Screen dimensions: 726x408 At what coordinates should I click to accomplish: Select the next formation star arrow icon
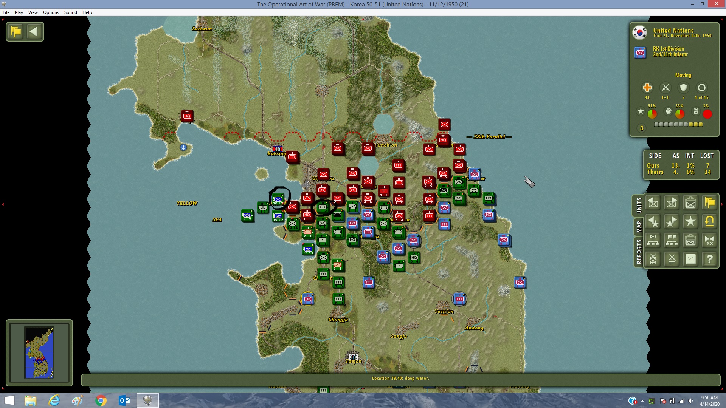tap(672, 222)
